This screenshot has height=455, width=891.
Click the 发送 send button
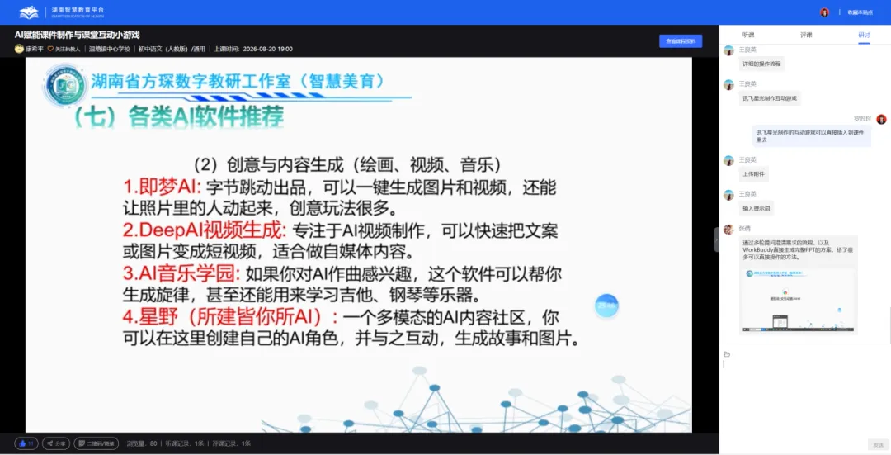click(878, 445)
